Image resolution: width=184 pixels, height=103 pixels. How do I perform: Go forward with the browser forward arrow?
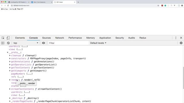pos(5,5)
